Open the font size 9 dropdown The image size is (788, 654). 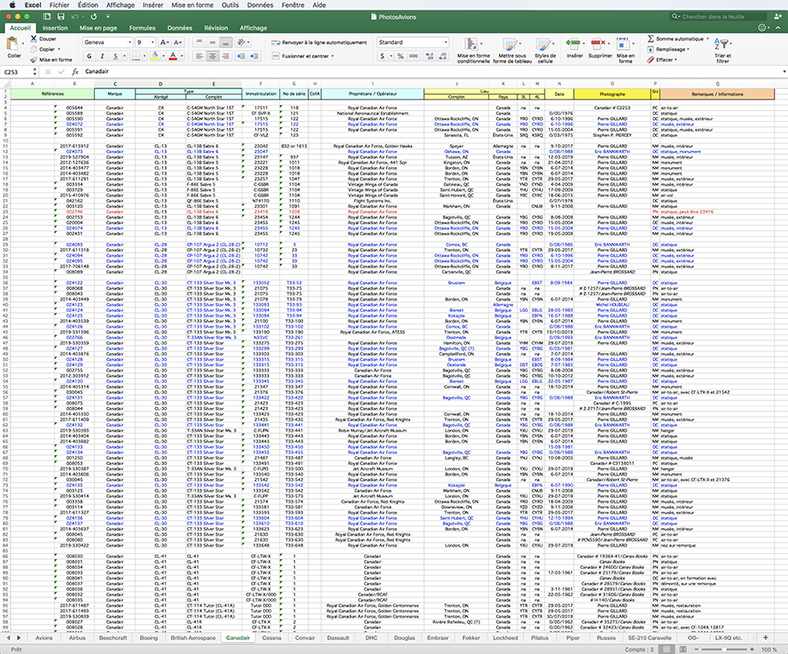point(152,42)
